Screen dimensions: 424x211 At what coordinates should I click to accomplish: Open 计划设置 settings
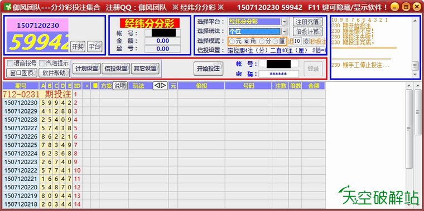click(86, 68)
